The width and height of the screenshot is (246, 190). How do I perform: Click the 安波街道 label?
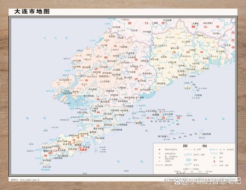pyautogui.click(x=132, y=57)
